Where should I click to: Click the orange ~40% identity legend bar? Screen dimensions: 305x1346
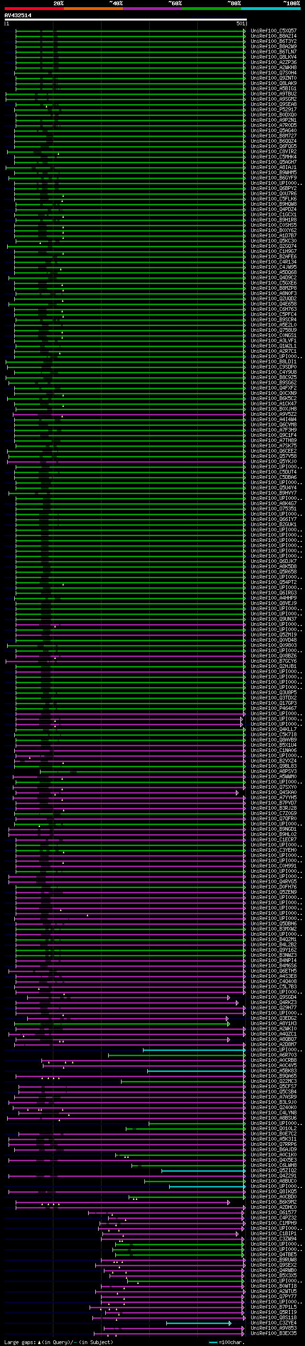(93, 9)
